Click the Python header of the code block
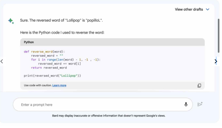This screenshot has height=128, width=222. coord(29,42)
